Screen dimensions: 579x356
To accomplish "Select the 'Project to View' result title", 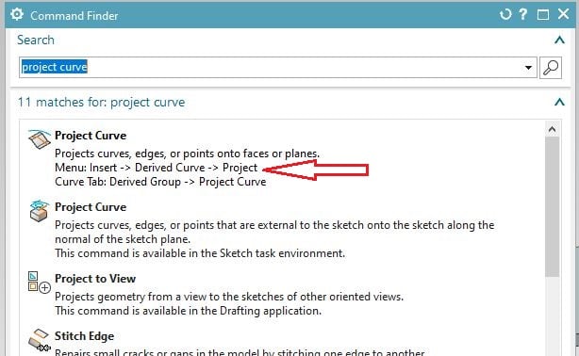I will tap(95, 279).
